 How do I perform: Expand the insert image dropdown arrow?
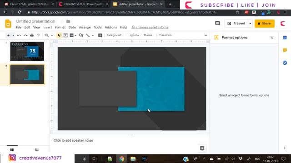pyautogui.click(x=75, y=35)
